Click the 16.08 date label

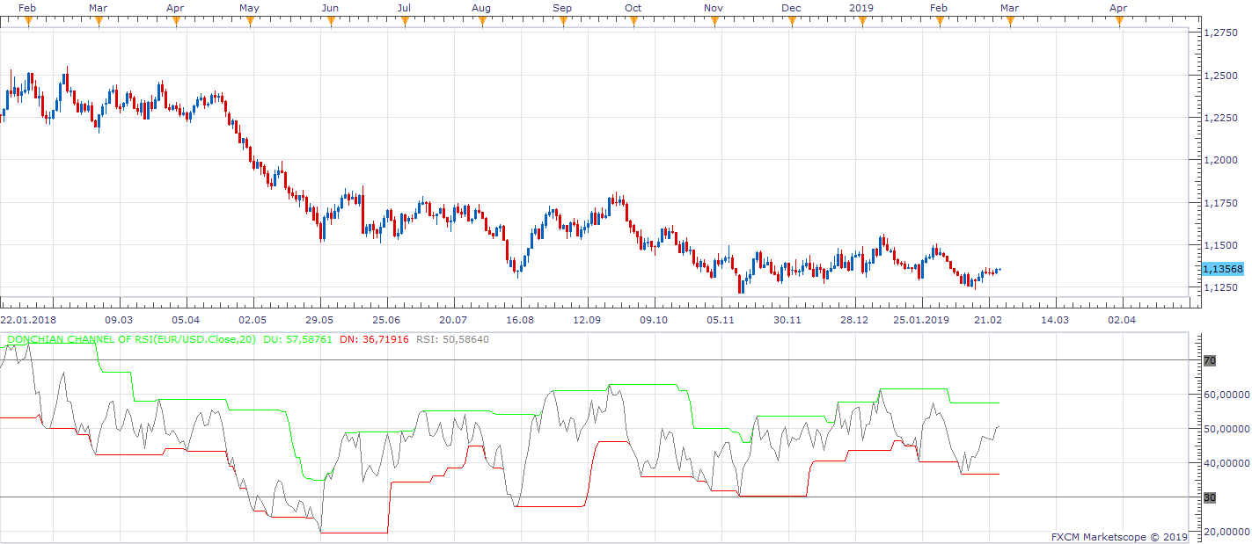520,320
